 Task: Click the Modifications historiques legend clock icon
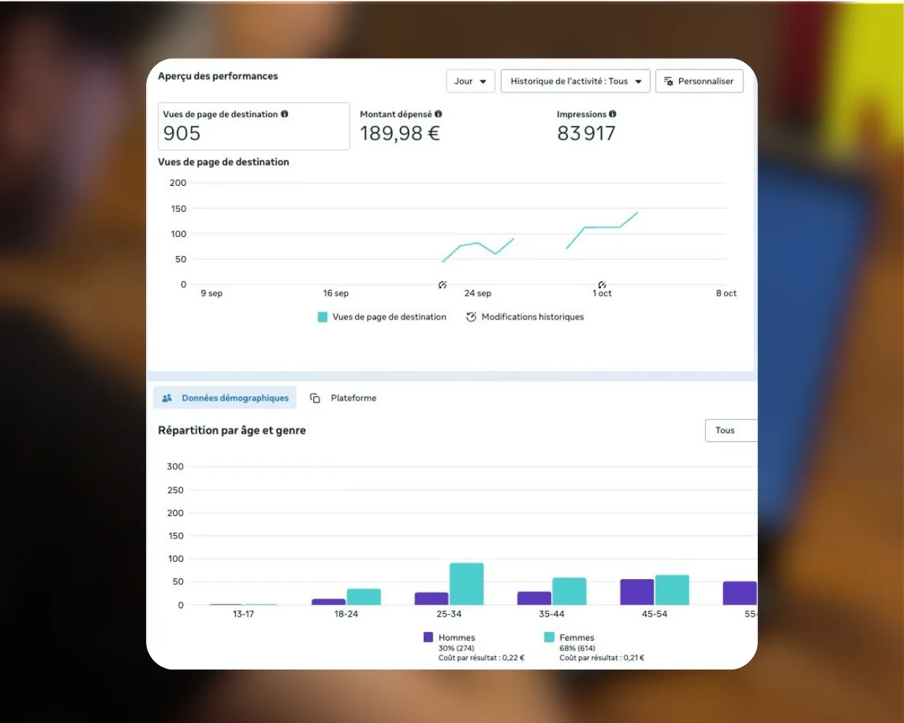(471, 317)
